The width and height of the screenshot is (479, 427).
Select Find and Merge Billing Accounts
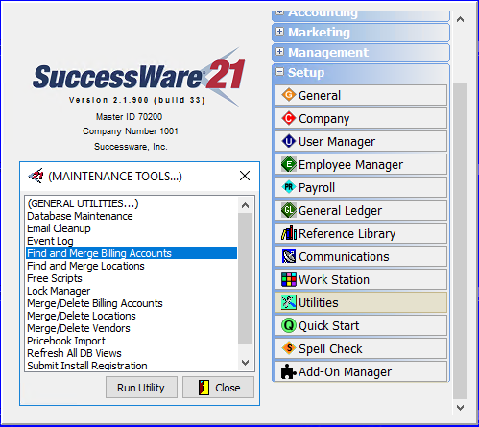click(x=132, y=253)
